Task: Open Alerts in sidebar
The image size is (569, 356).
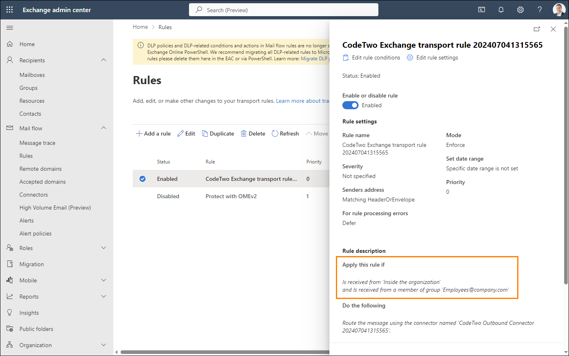Action: 27,220
